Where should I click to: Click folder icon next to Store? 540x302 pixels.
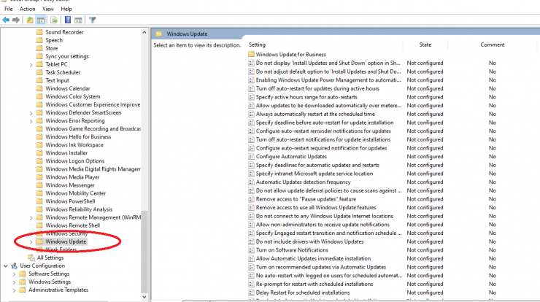coord(39,48)
